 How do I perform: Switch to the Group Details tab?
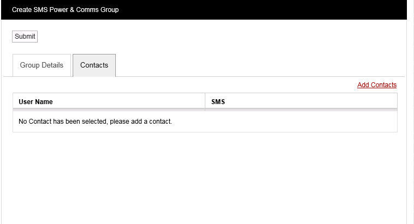tap(42, 65)
